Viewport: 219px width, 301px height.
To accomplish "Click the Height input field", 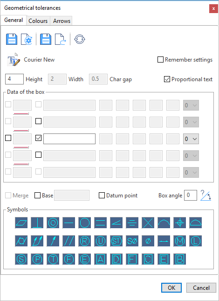I will tap(14, 79).
